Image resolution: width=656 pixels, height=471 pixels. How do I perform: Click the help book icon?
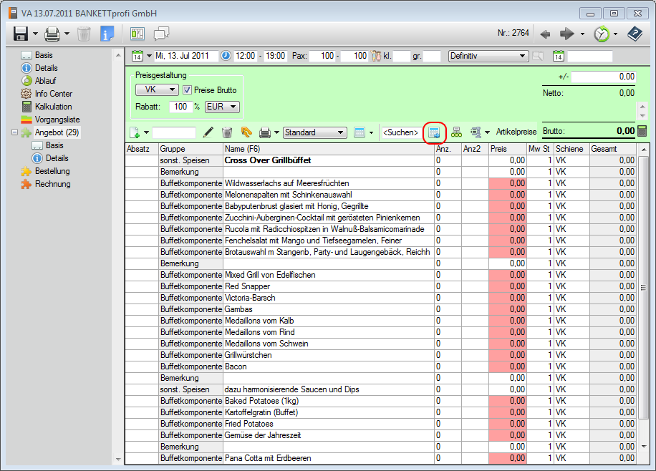pyautogui.click(x=635, y=34)
